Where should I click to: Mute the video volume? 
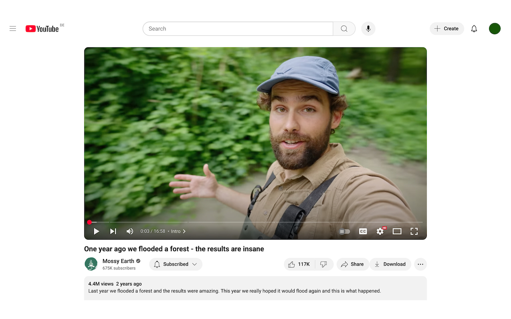(x=130, y=231)
